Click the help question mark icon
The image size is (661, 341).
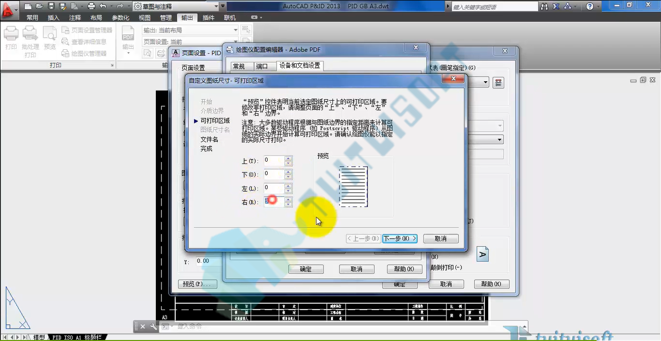tap(590, 6)
